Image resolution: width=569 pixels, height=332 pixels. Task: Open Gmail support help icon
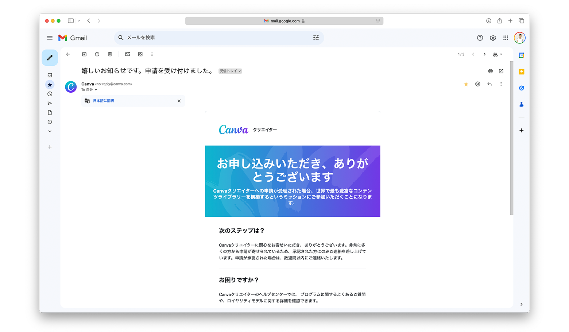click(480, 38)
